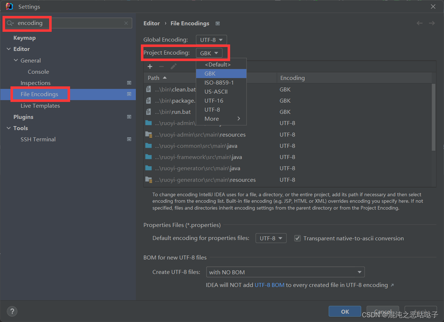Click external link arrow after UTF-8 encoding text
This screenshot has width=444, height=322.
392,285
